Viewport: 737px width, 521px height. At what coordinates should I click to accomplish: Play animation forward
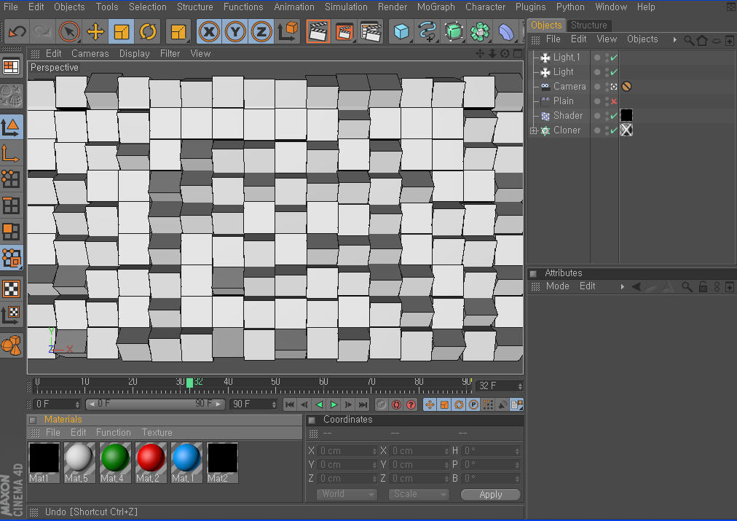(334, 405)
